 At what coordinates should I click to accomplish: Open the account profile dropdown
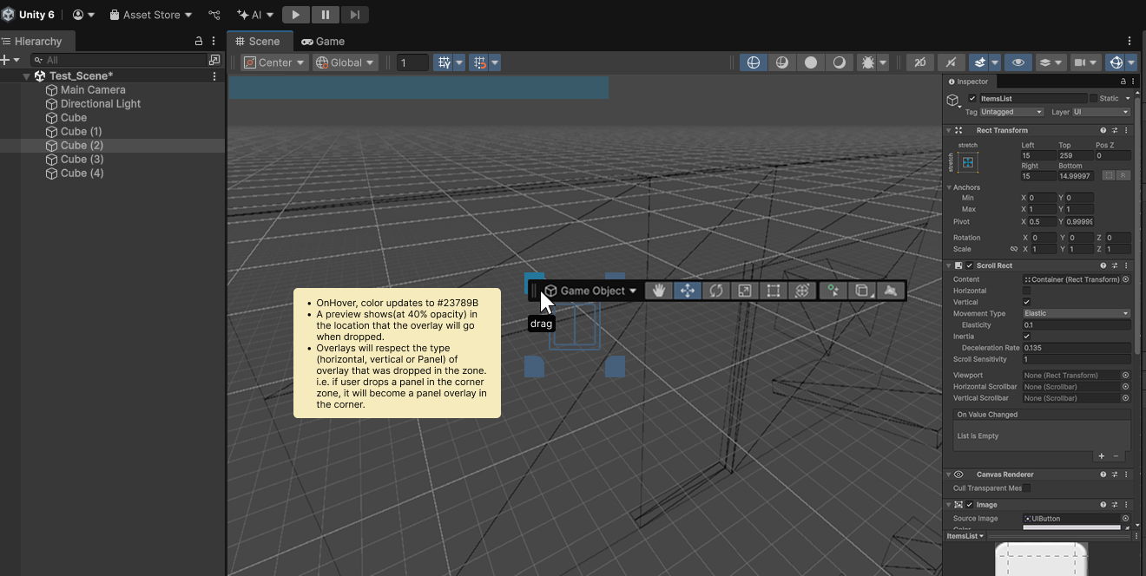(x=84, y=15)
